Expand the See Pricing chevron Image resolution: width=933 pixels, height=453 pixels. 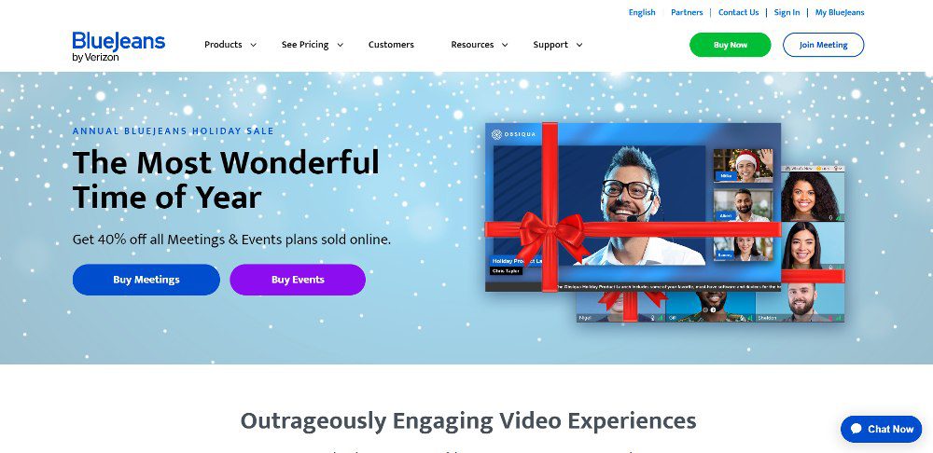pos(341,45)
